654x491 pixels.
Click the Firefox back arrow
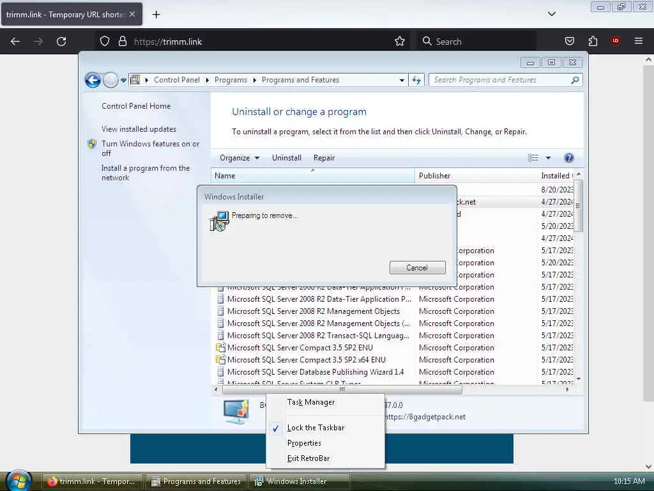pyautogui.click(x=15, y=42)
